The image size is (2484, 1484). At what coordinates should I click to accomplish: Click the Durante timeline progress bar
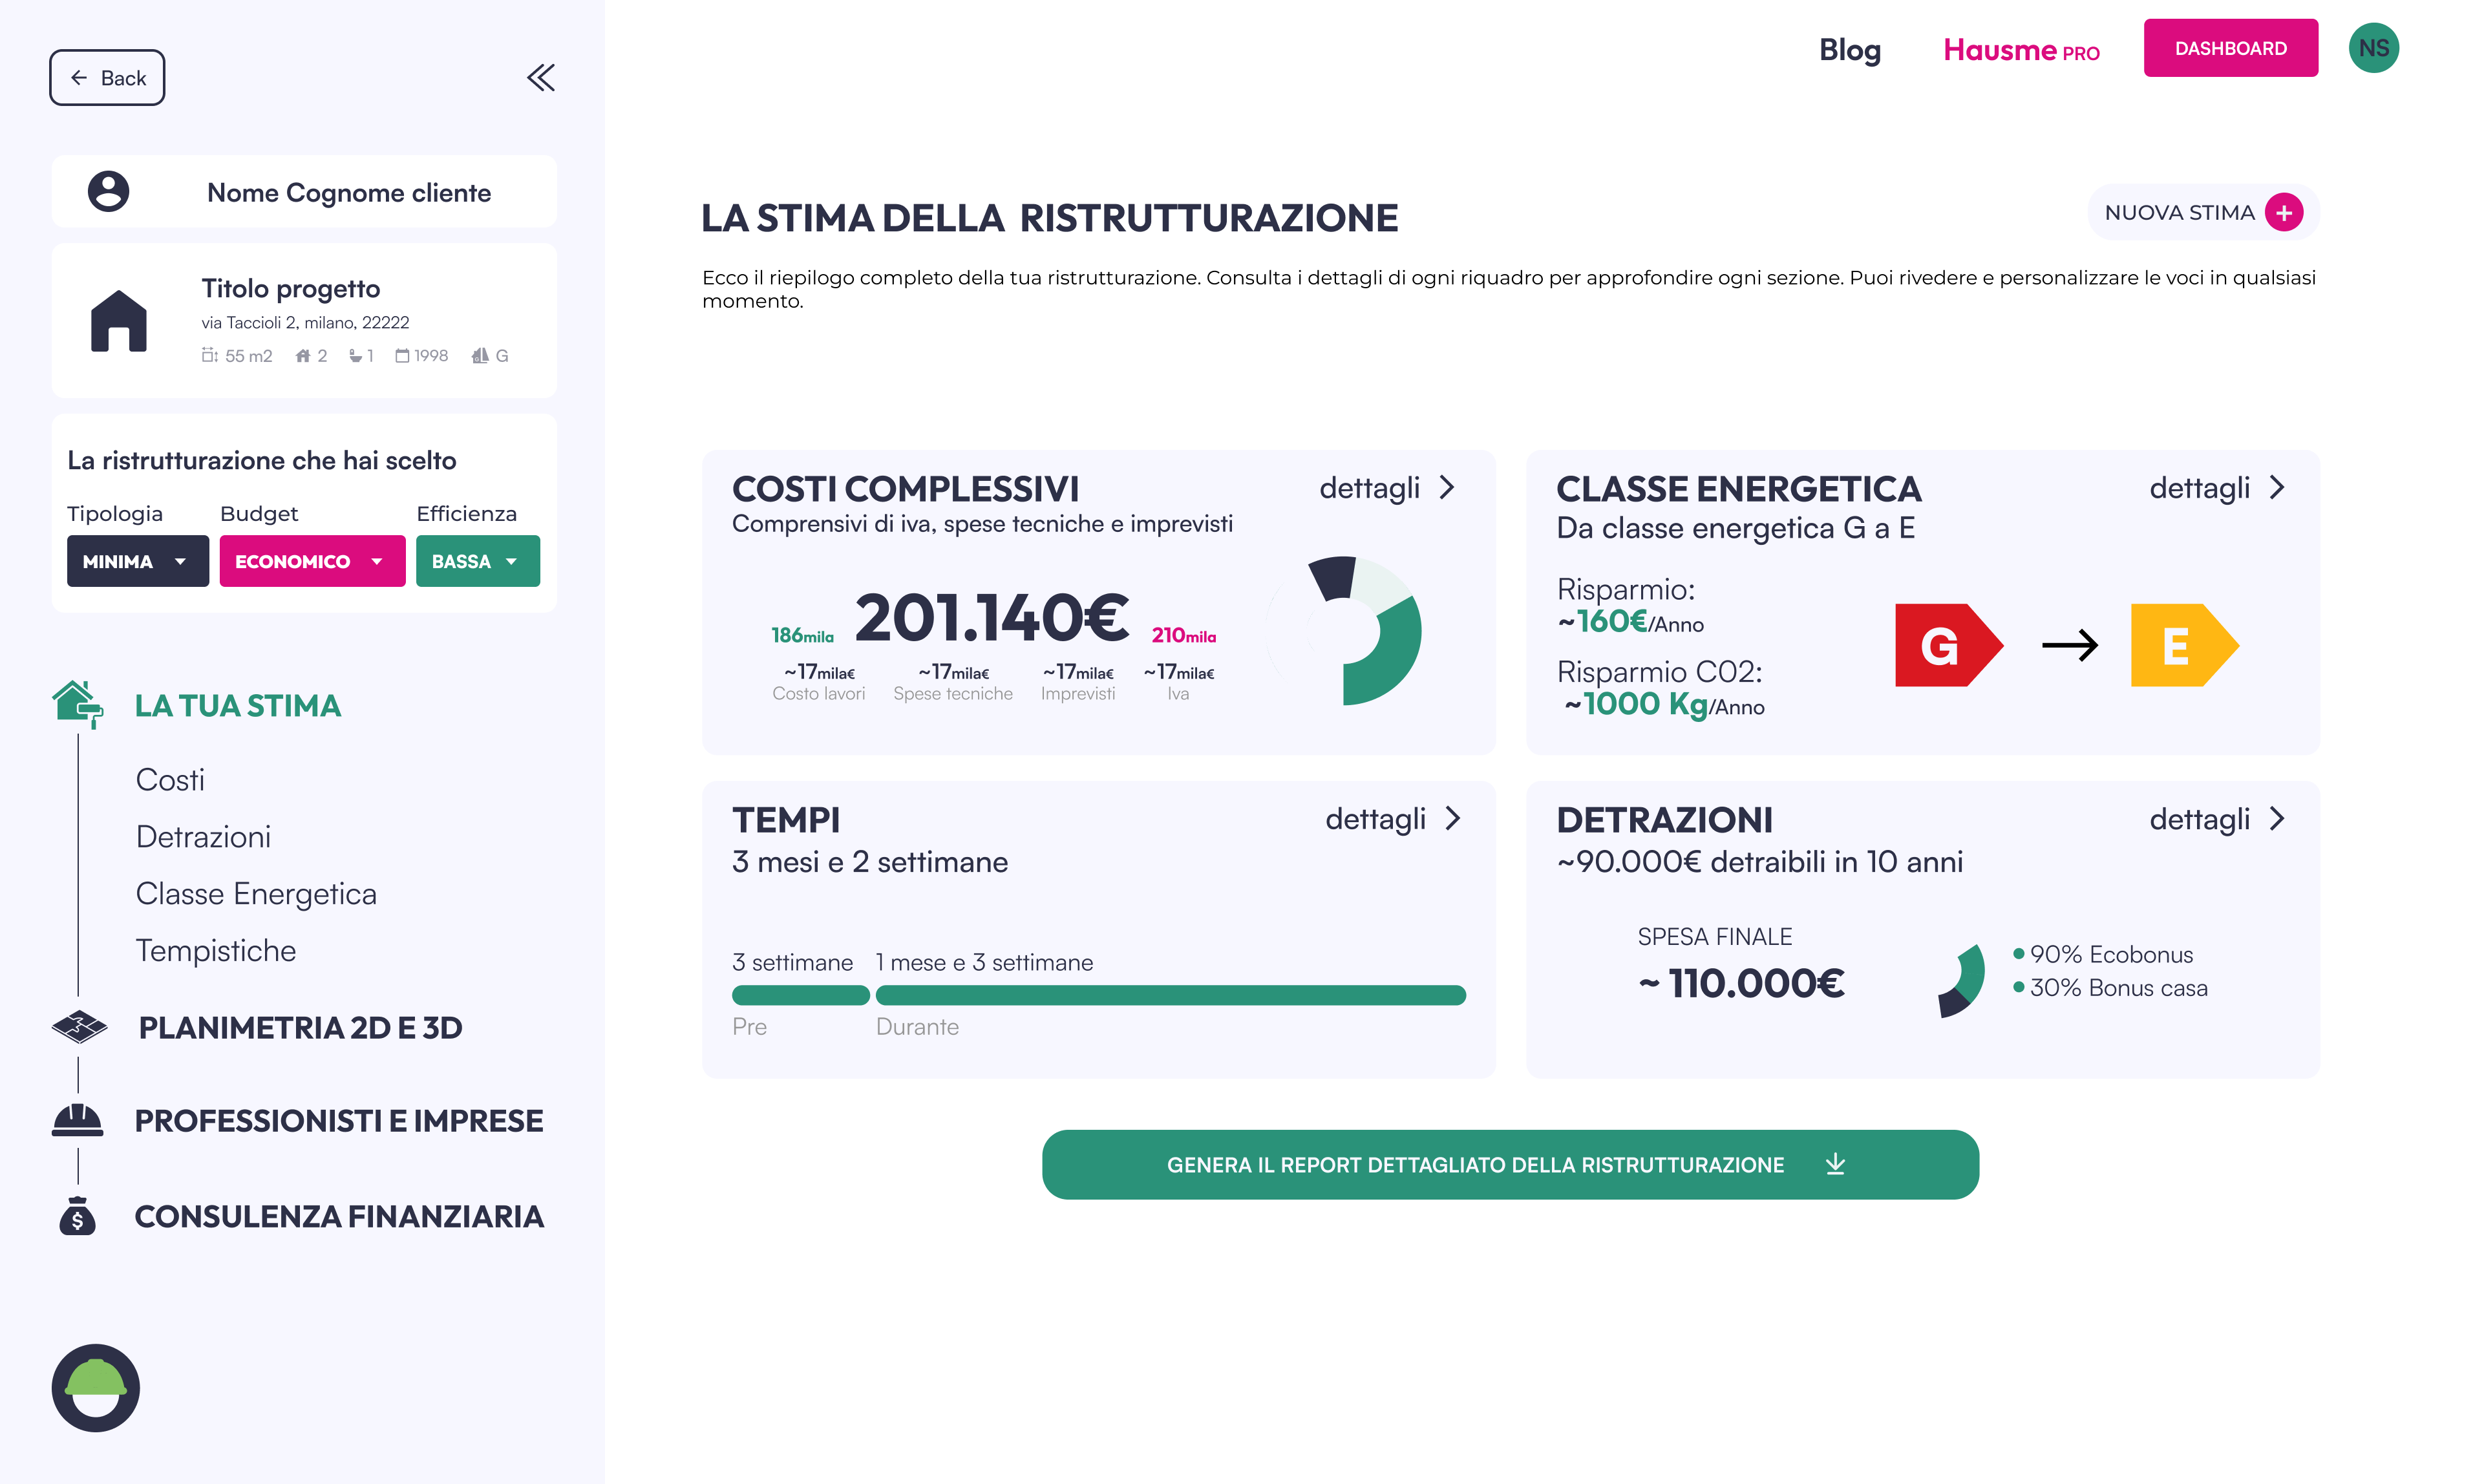(1170, 995)
